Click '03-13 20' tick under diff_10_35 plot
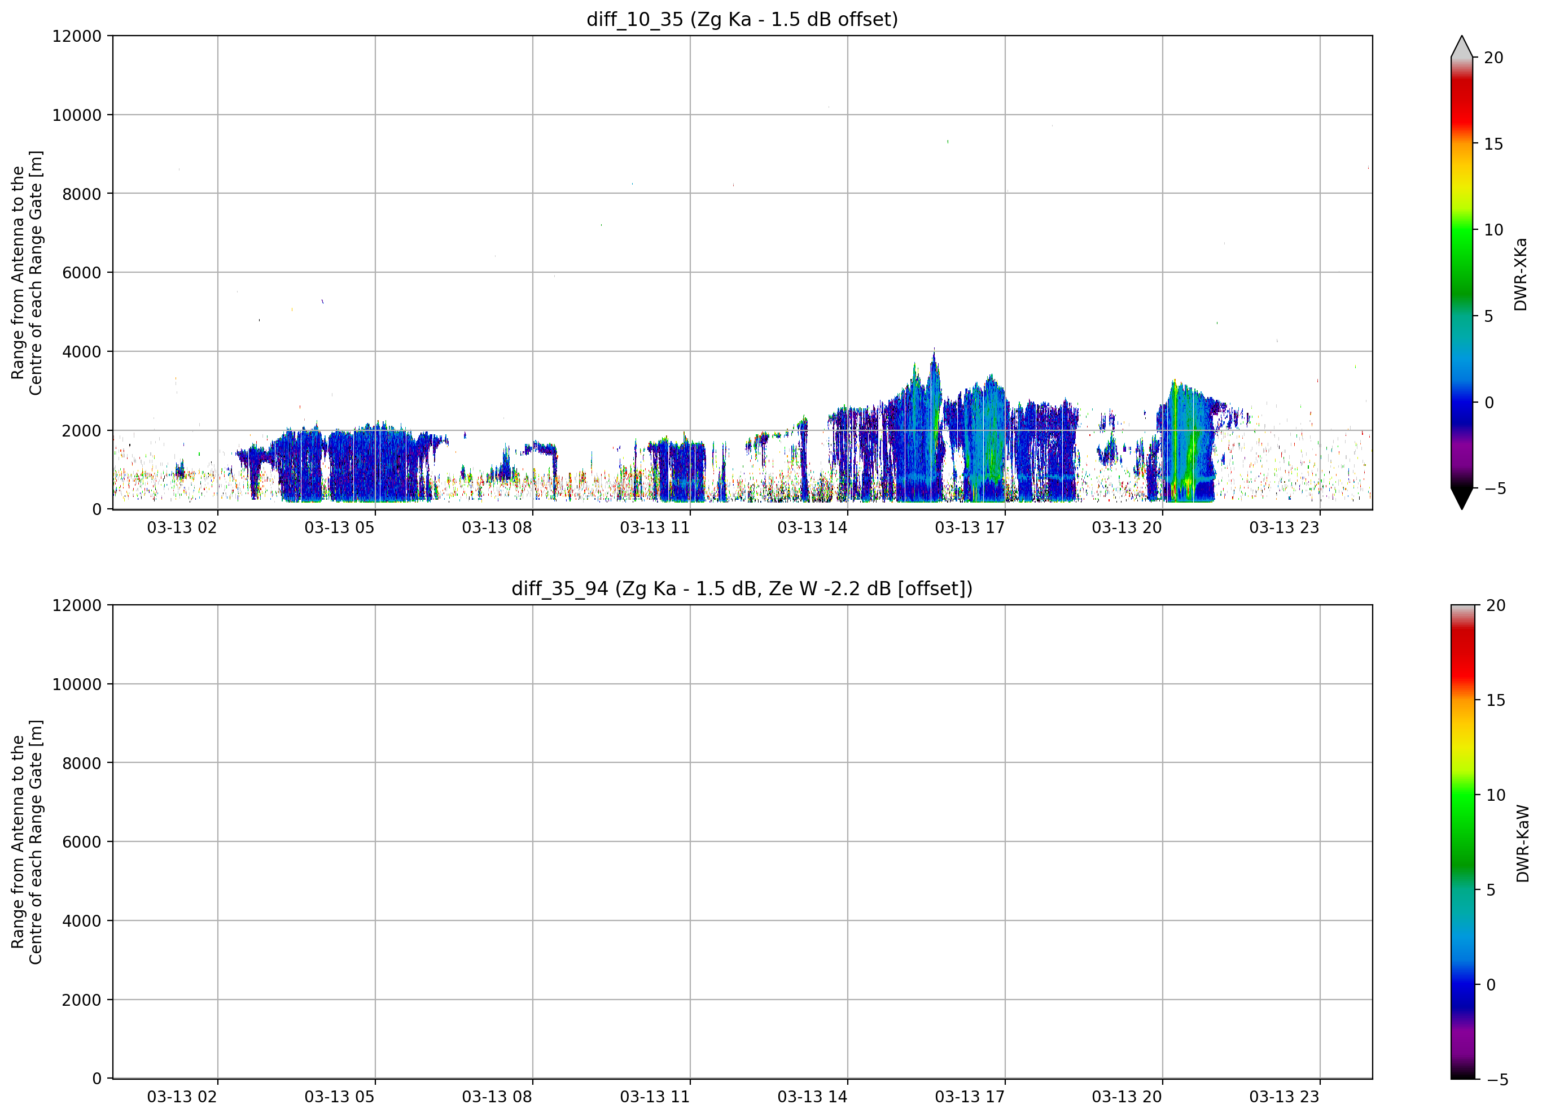This screenshot has height=1117, width=1542. (x=1127, y=527)
